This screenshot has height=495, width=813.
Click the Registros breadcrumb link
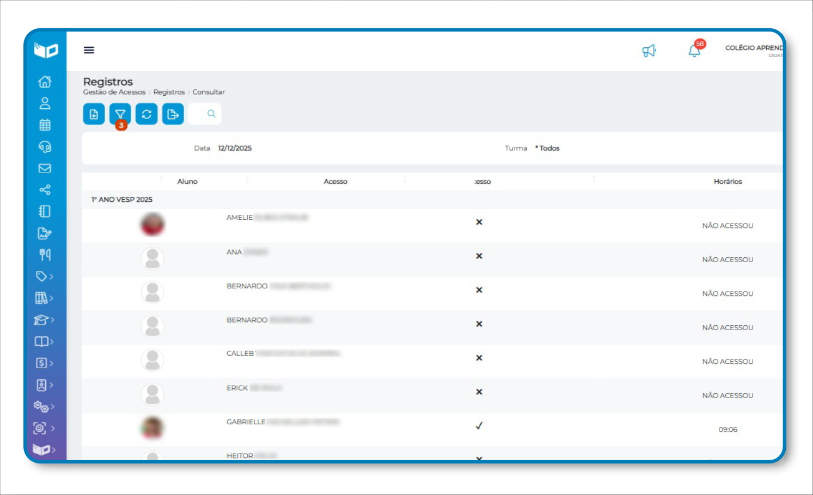(x=169, y=92)
